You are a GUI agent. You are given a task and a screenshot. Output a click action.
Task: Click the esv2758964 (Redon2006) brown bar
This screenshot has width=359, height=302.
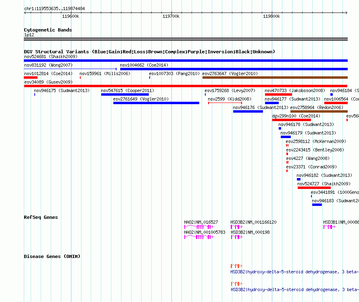click(x=319, y=111)
